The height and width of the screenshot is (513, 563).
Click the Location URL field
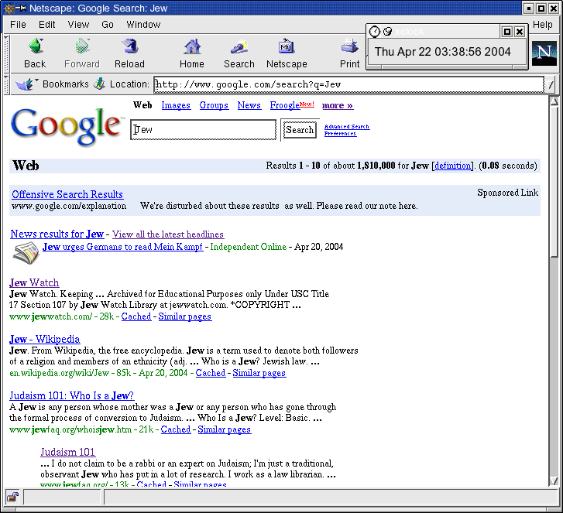[x=348, y=84]
